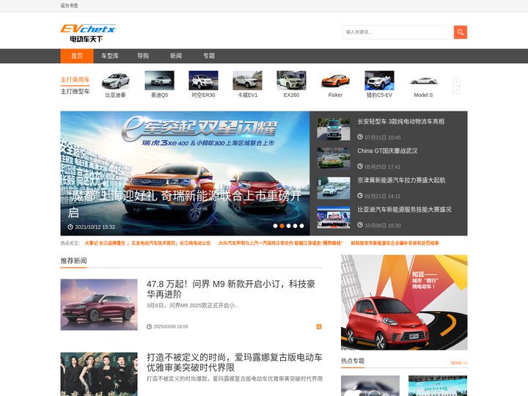Click the banner timestamp 2021/10/12 15:32
Image resolution: width=528 pixels, height=396 pixels.
click(x=95, y=227)
